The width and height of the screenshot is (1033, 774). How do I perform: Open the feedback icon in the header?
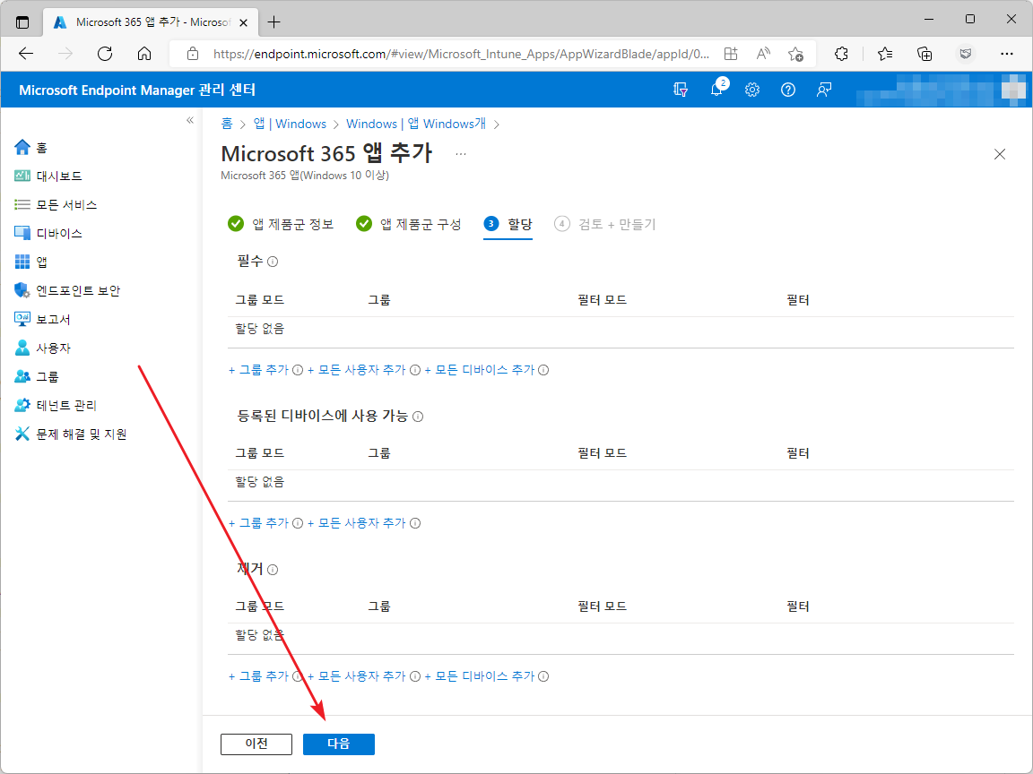point(823,90)
